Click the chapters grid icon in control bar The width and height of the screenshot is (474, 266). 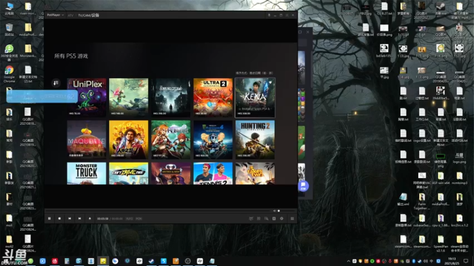pos(259,218)
